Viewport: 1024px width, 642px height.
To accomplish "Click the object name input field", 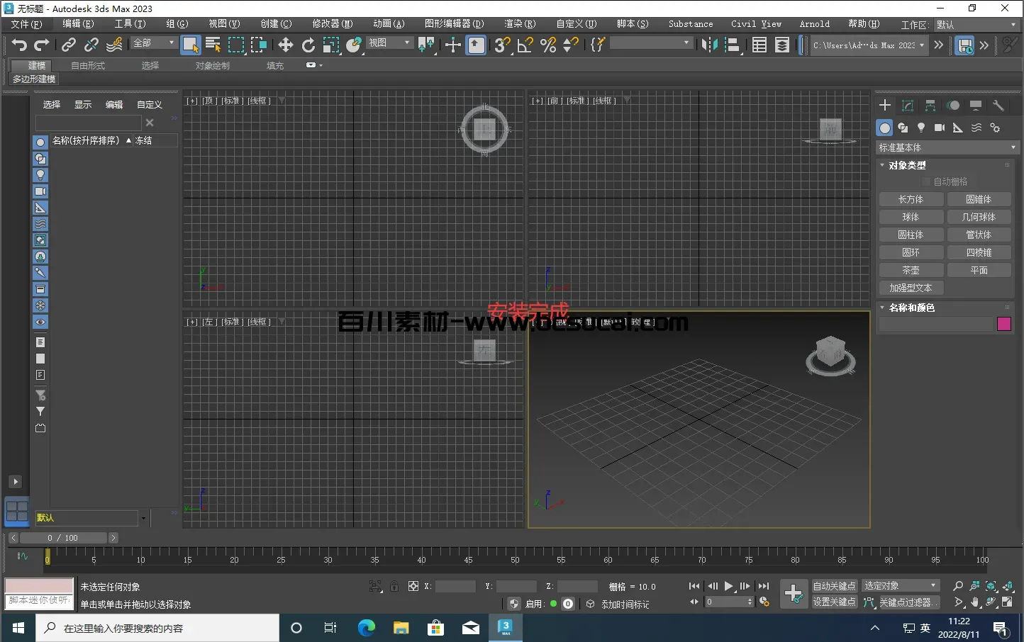I will pyautogui.click(x=936, y=324).
